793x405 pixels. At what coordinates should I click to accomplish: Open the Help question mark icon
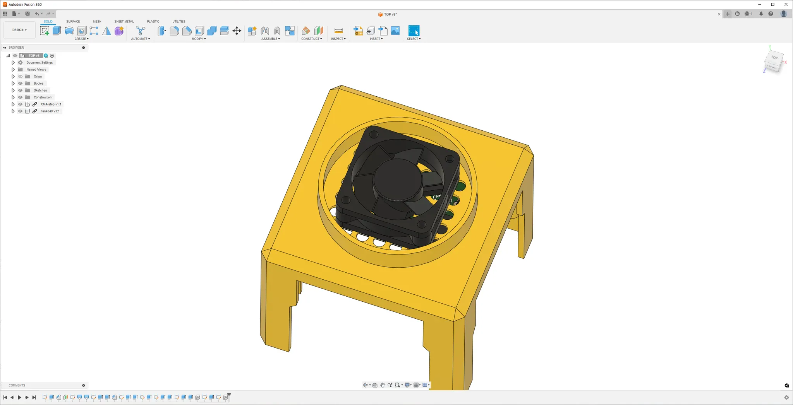pos(771,14)
